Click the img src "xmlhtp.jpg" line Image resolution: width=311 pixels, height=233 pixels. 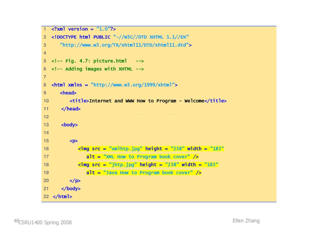coord(151,149)
